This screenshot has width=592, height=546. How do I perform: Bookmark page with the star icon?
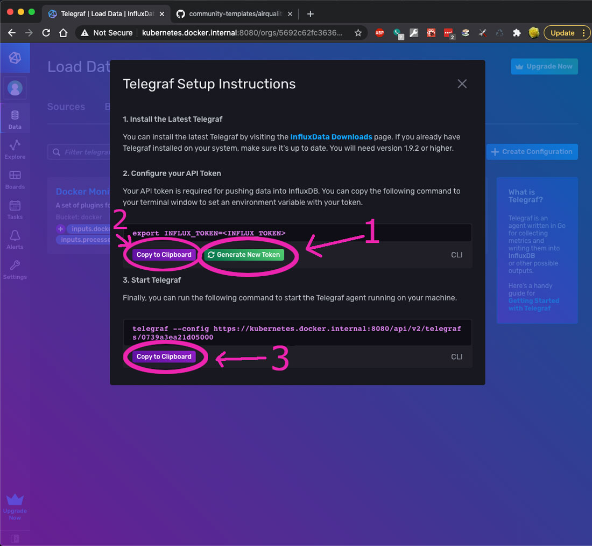point(358,33)
